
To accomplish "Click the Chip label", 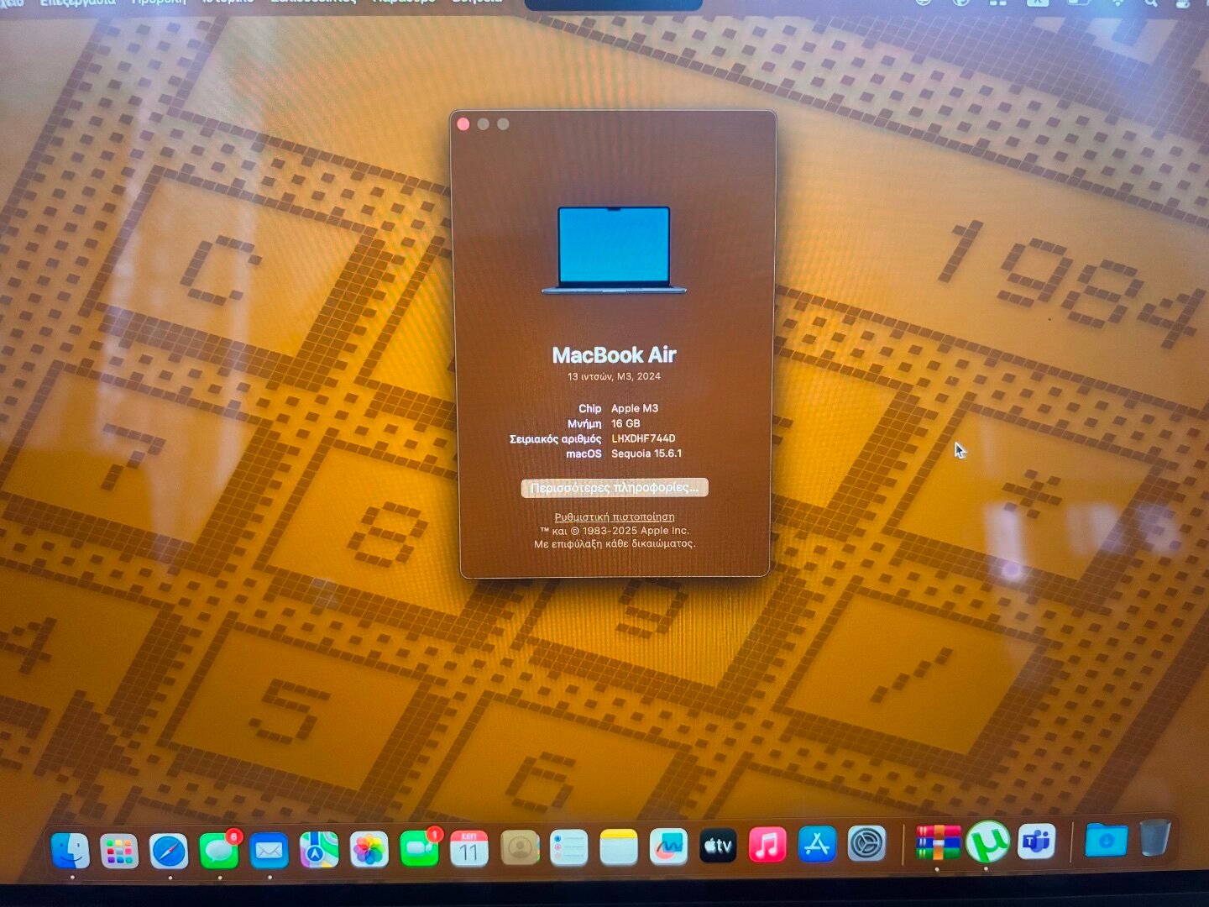I will [x=590, y=408].
